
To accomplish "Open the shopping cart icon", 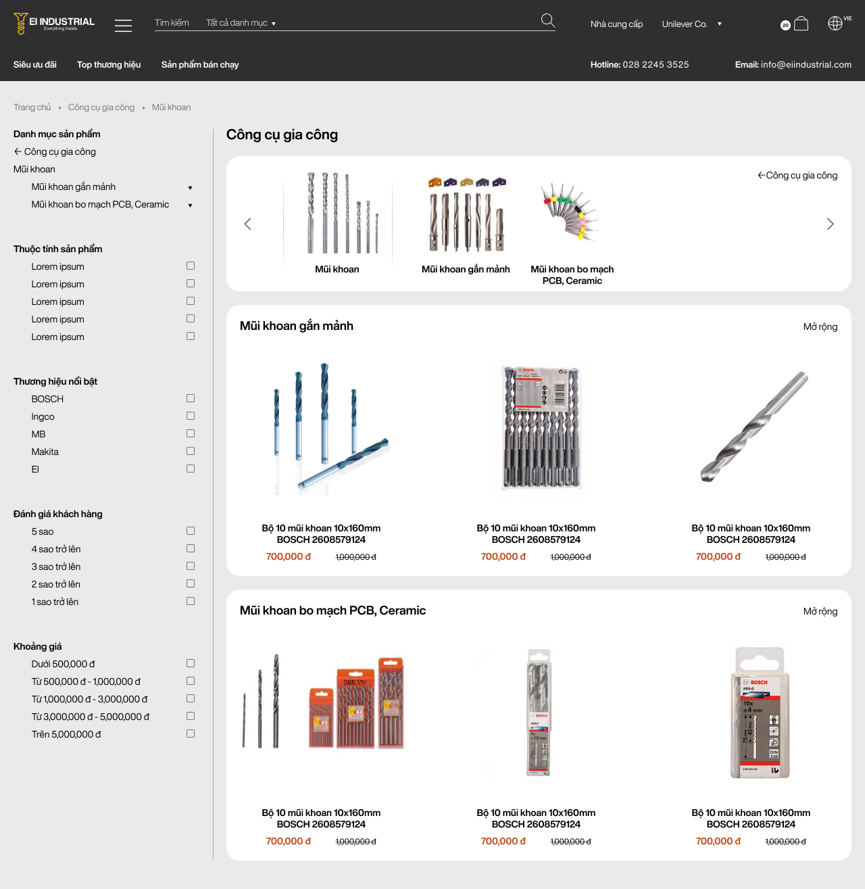I will (801, 24).
